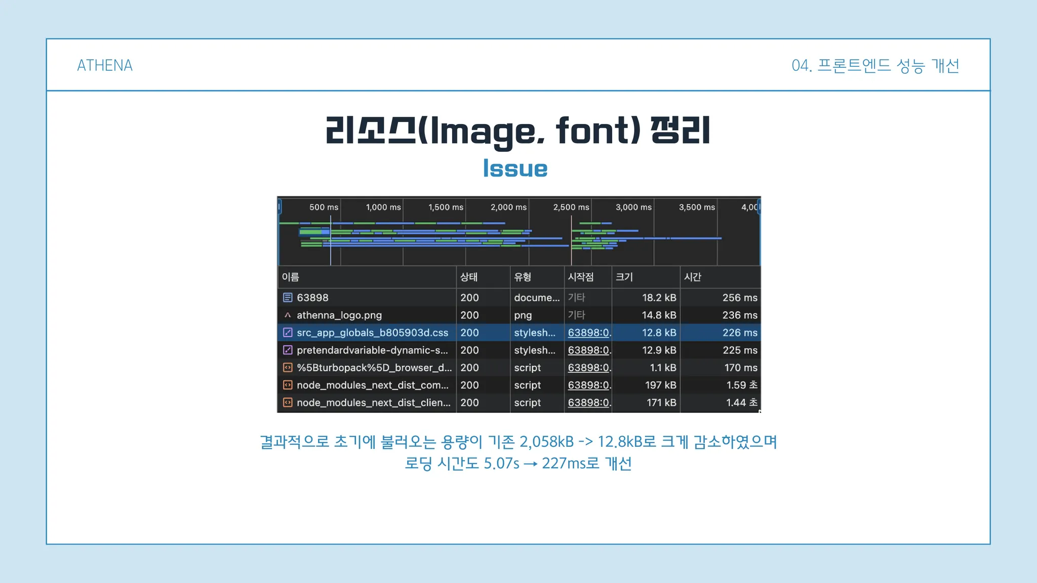Open initiator link for node_modules_next_dist_clien row
Image resolution: width=1037 pixels, height=583 pixels.
589,402
